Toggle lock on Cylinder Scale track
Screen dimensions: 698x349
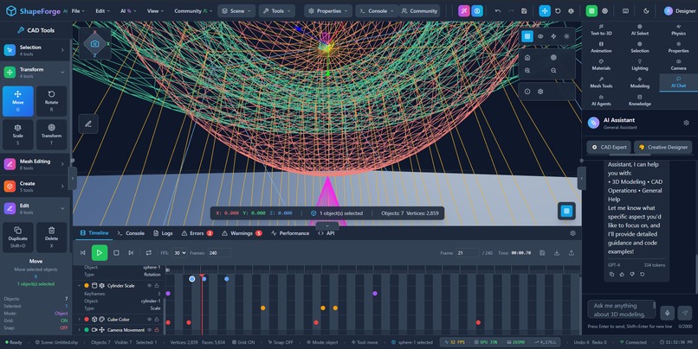pyautogui.click(x=157, y=285)
